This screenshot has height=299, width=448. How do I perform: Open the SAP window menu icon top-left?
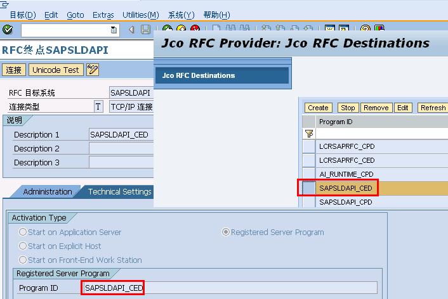click(x=4, y=4)
